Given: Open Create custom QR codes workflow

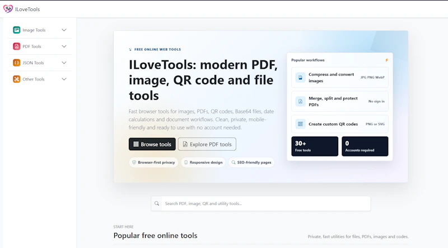Looking at the screenshot, I should point(340,124).
